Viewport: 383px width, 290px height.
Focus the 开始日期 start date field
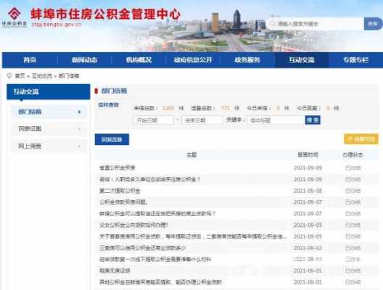point(153,120)
